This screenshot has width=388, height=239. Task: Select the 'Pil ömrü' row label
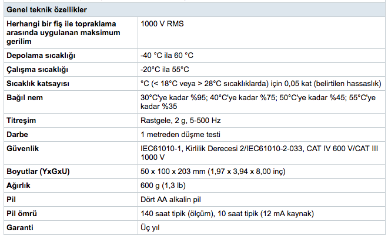(x=22, y=213)
